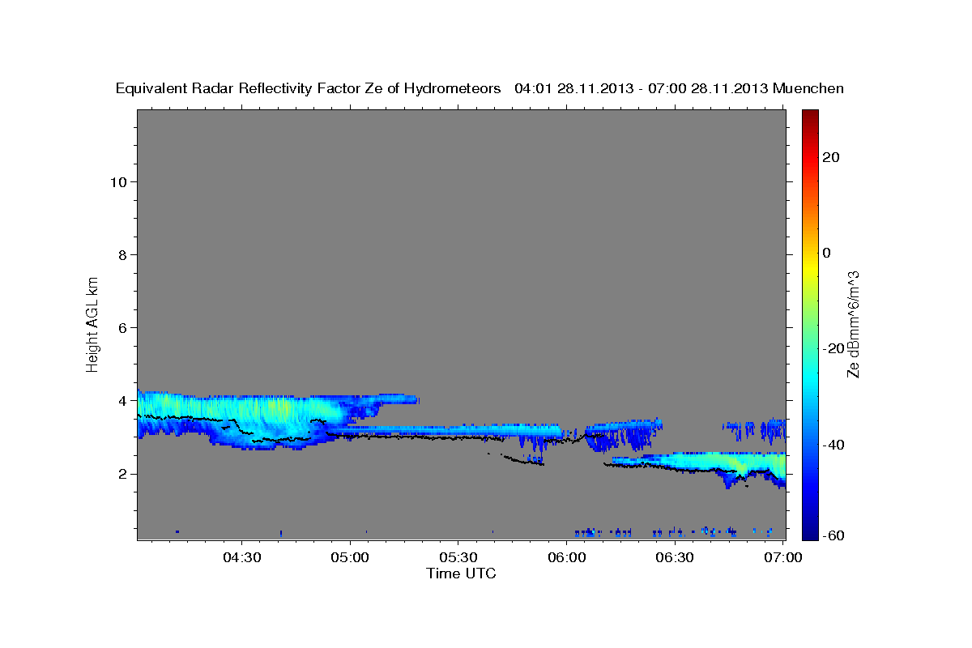Click the 'Time UTC' axis label
Screen dimensions: 972x648
coord(461,573)
